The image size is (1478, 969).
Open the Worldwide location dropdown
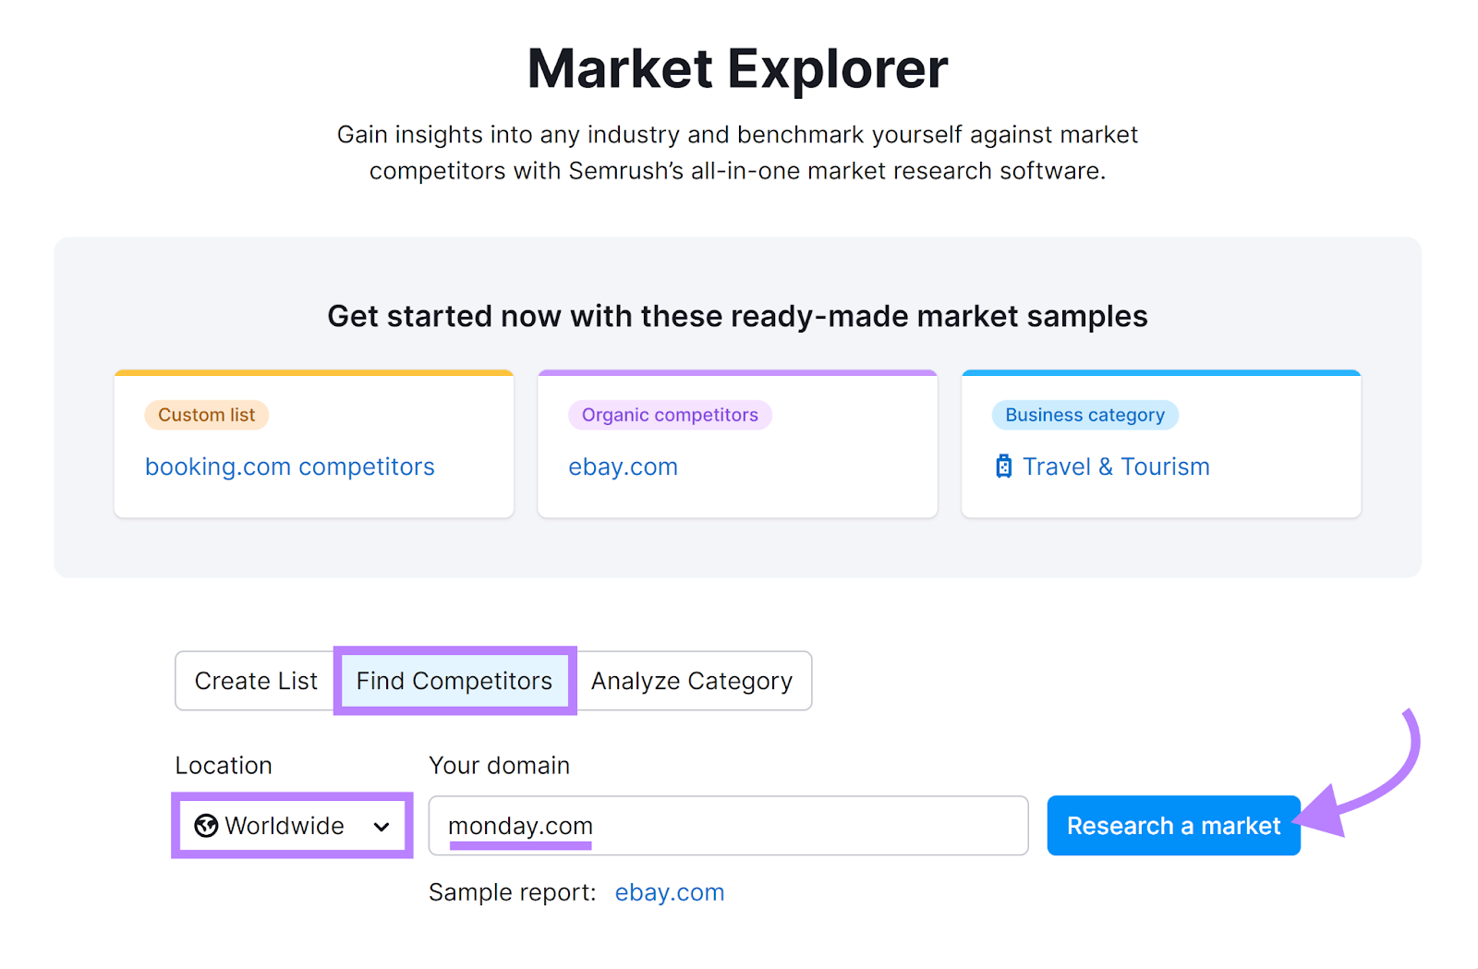(x=292, y=826)
